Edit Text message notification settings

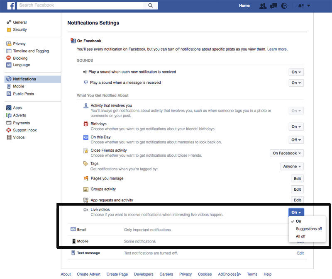click(300, 253)
